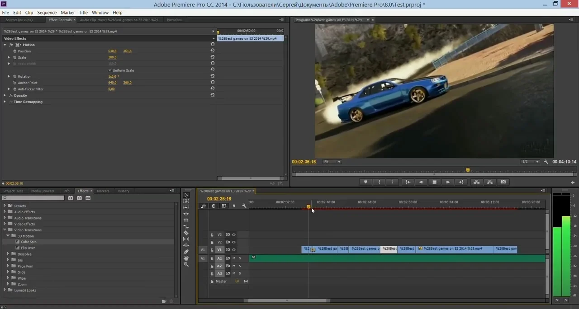Viewport: 579px width, 309px height.
Task: Toggle the nest sequences button in timeline
Action: pos(204,206)
